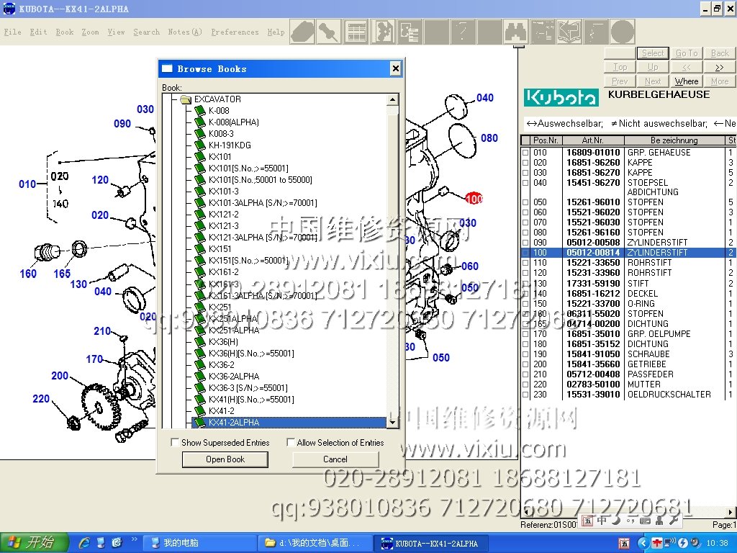The height and width of the screenshot is (553, 737).
Task: Click the book list scrollbar up arrow
Action: (392, 99)
